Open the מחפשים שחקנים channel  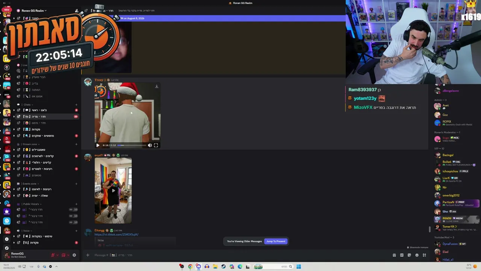point(47,136)
